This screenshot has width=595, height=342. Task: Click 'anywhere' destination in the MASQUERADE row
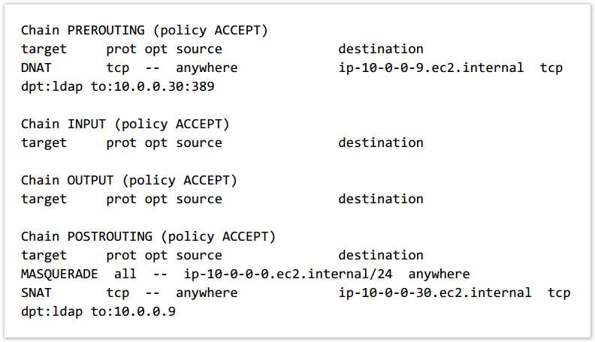(x=439, y=274)
